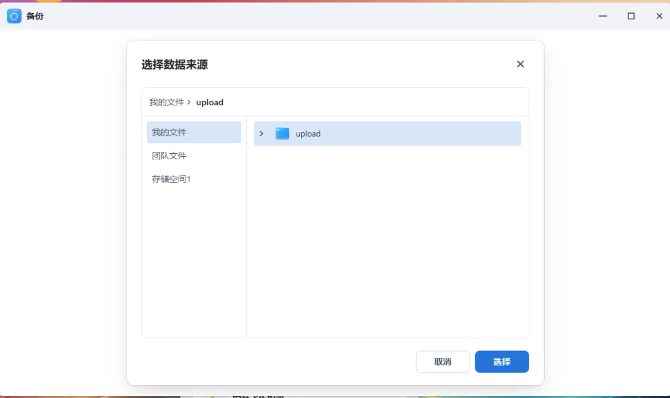Click the blue upload folder icon
Viewport: 670px width, 398px height.
point(282,134)
